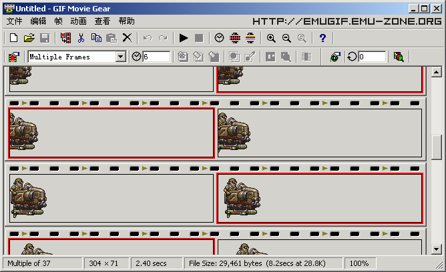Click the red-striped film reel icon
The width and height of the screenshot is (446, 272).
tap(235, 38)
